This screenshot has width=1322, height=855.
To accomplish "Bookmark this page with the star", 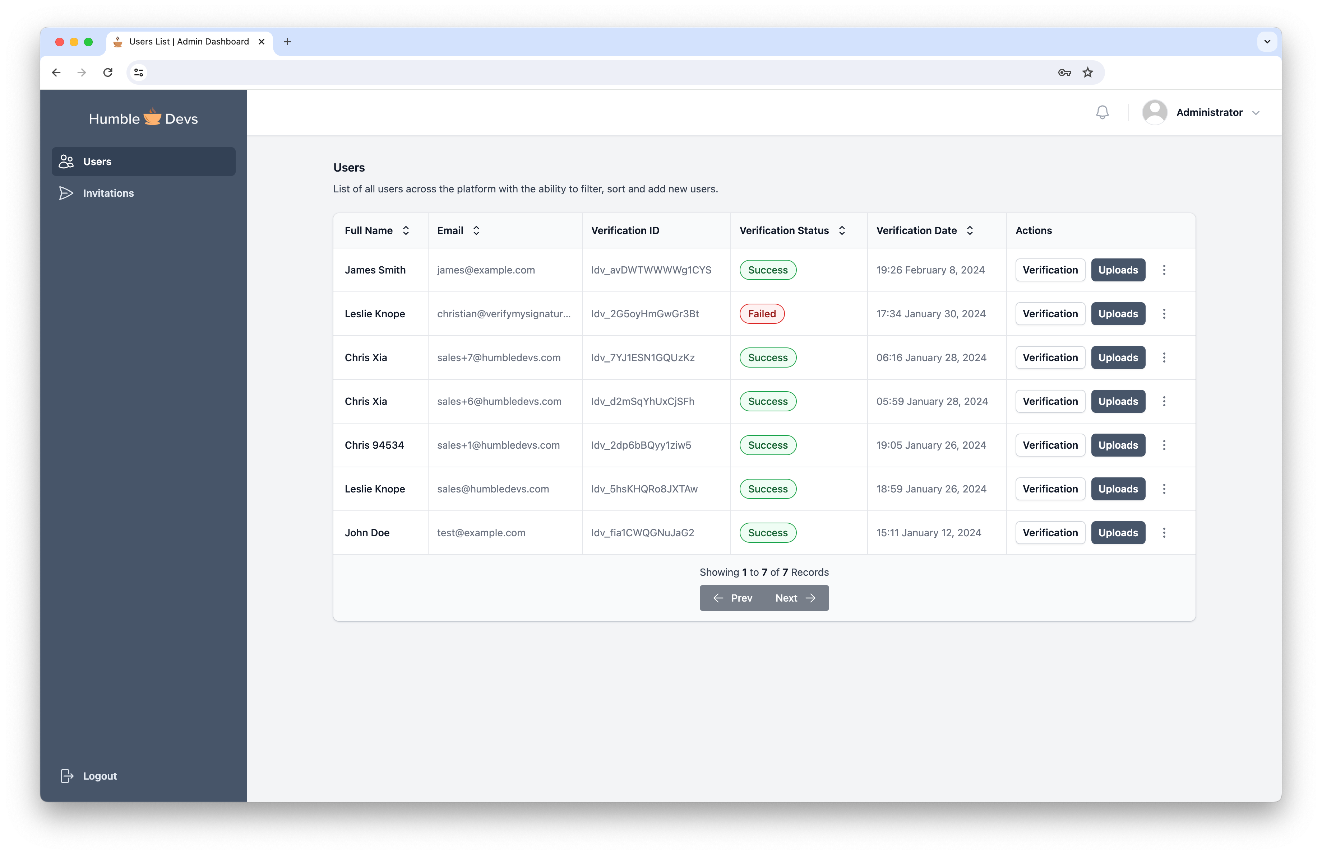I will coord(1087,73).
